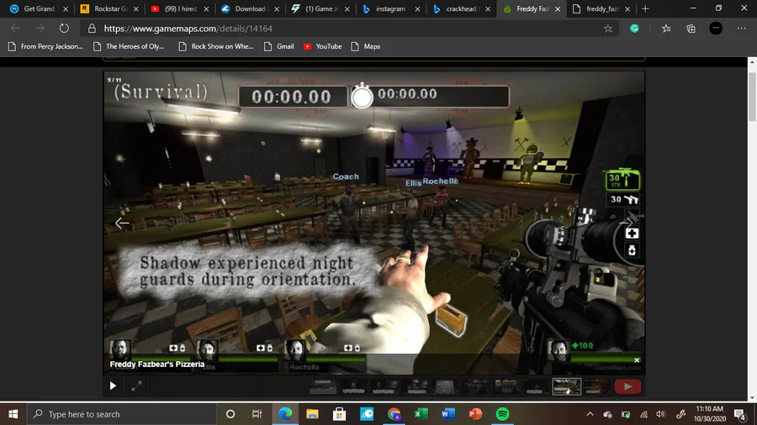The height and width of the screenshot is (425, 757).
Task: Open the notification center
Action: pyautogui.click(x=740, y=414)
